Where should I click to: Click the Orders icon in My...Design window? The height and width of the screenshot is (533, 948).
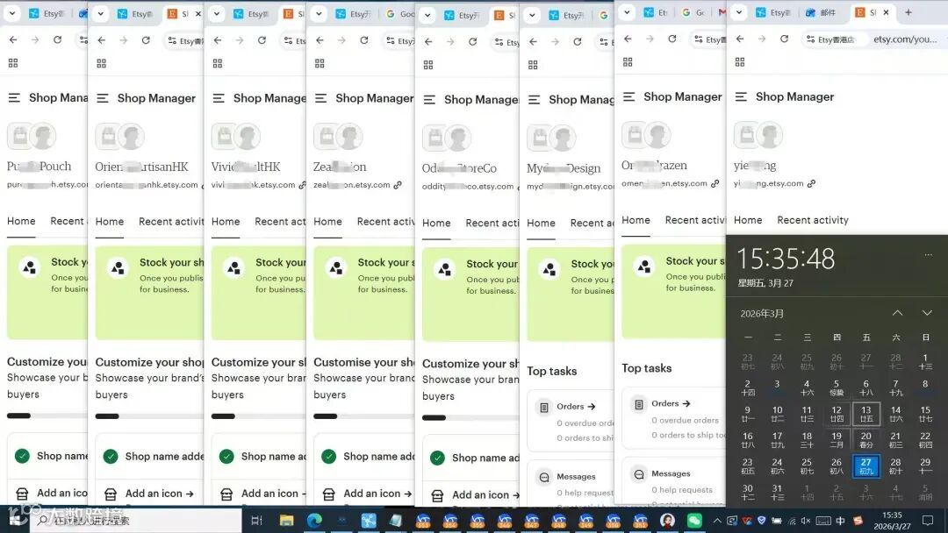coord(544,407)
